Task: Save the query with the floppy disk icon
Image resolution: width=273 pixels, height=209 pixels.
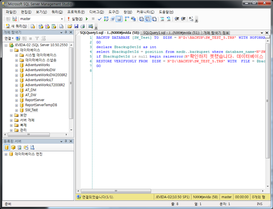Action: 76,26
